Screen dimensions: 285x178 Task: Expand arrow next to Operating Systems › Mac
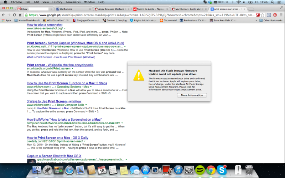point(91,87)
